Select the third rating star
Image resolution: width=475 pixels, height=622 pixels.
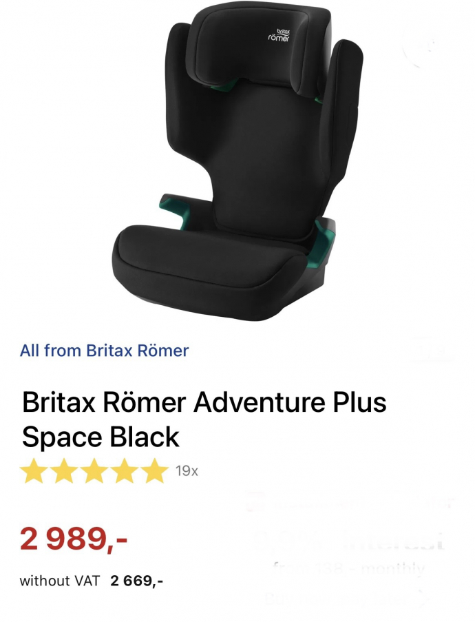pyautogui.click(x=94, y=471)
